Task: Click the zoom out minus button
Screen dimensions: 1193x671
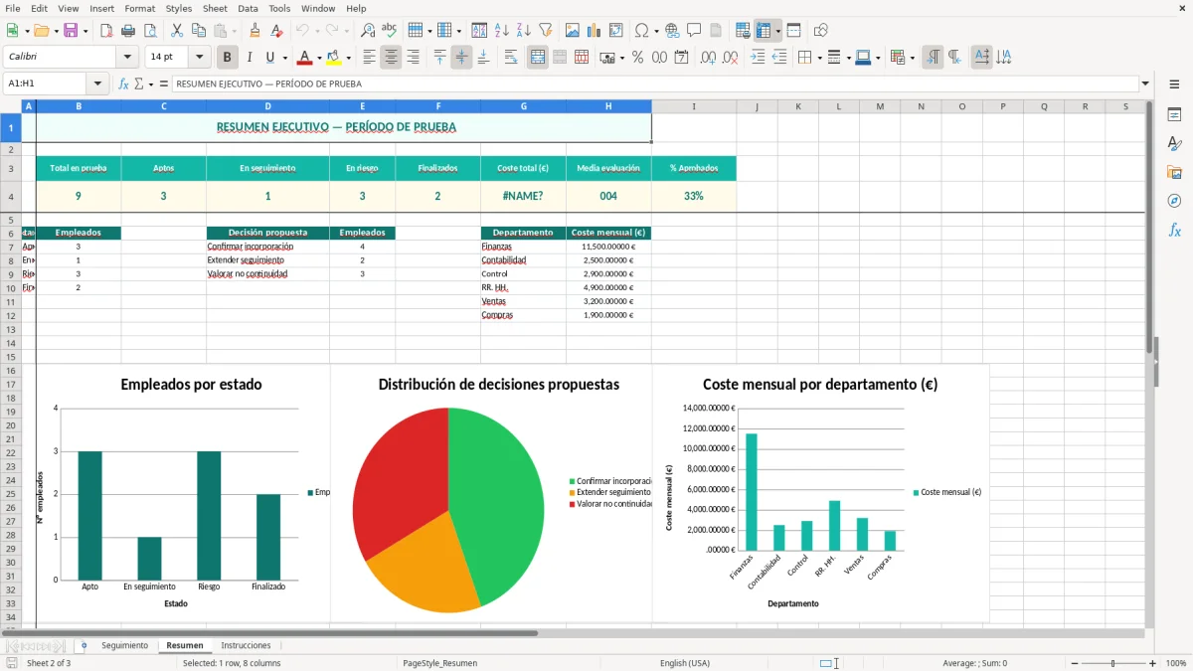Action: point(1074,663)
